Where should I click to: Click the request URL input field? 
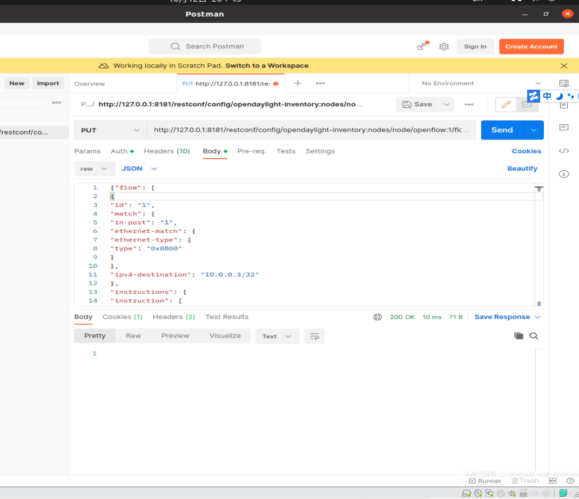click(311, 130)
